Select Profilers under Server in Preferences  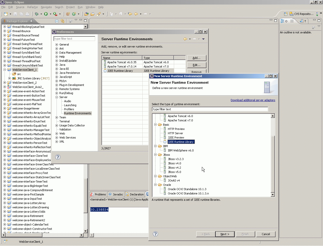69,109
